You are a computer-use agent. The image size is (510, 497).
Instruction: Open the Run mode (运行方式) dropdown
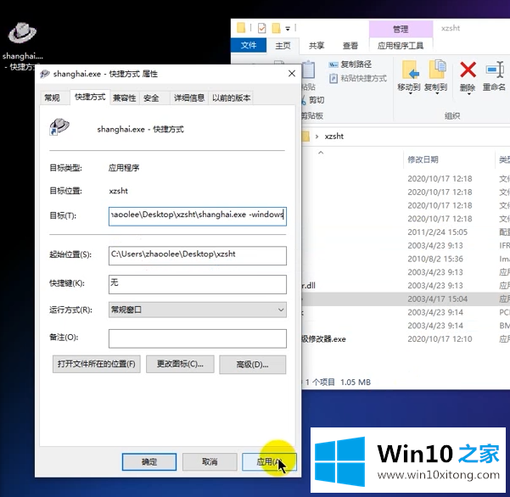(x=198, y=310)
